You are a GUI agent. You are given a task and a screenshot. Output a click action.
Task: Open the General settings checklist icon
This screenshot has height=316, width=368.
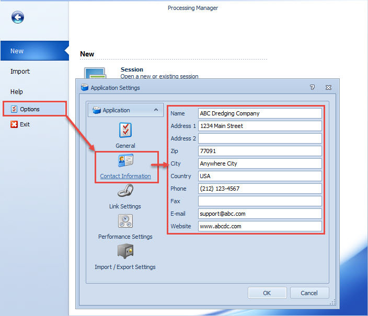point(125,130)
